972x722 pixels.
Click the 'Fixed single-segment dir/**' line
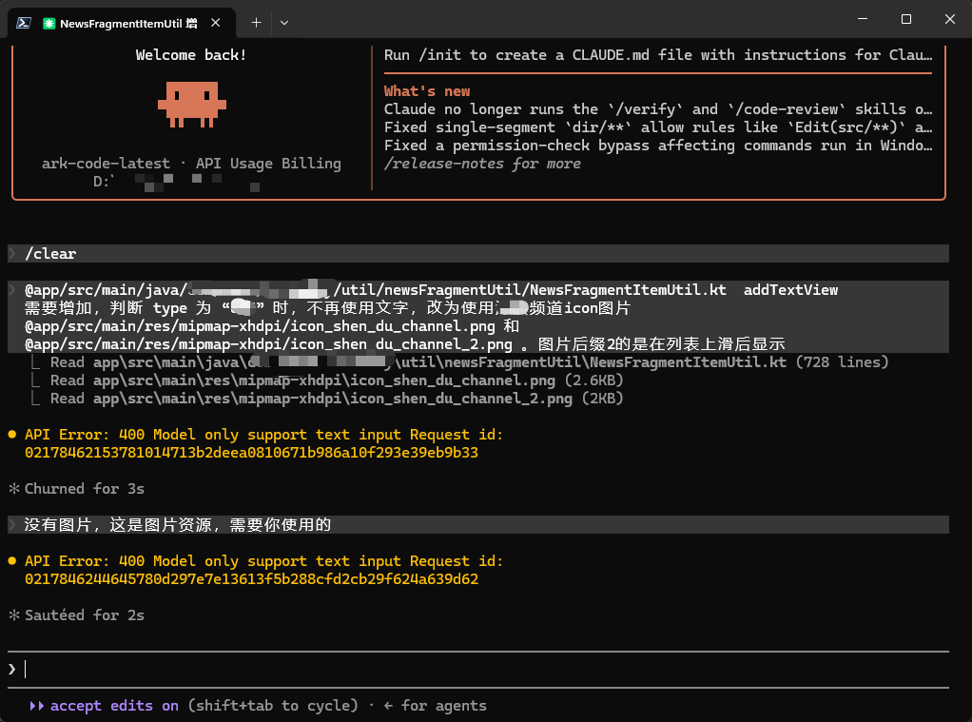tap(658, 127)
